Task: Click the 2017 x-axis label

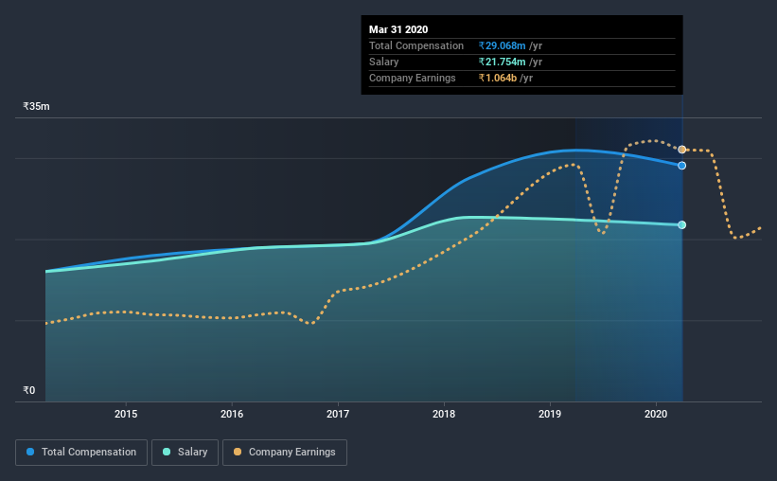Action: click(x=338, y=414)
